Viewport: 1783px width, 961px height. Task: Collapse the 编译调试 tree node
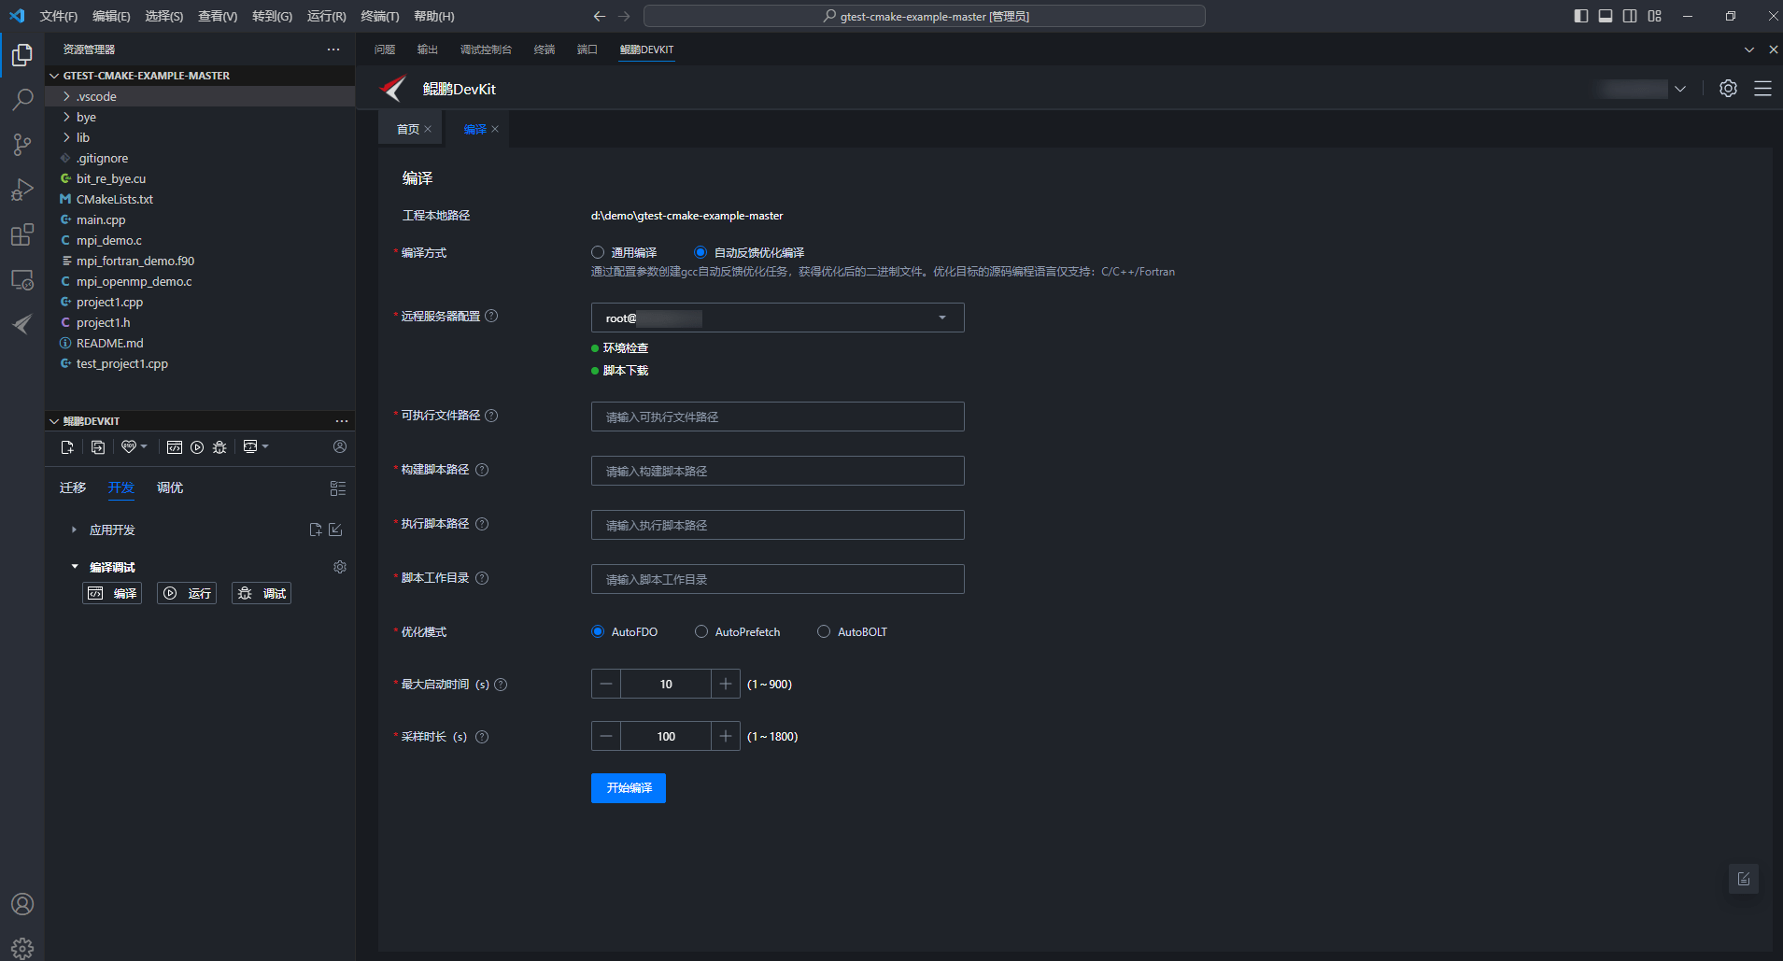[75, 567]
